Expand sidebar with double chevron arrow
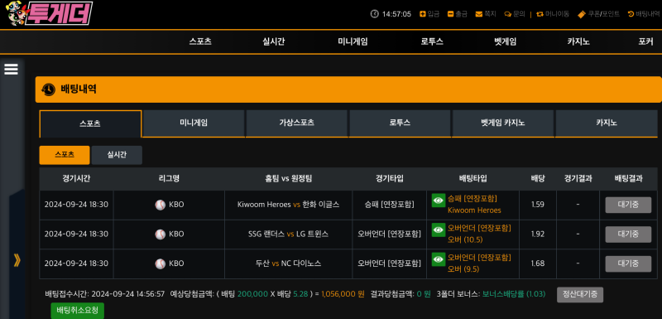 click(x=17, y=260)
